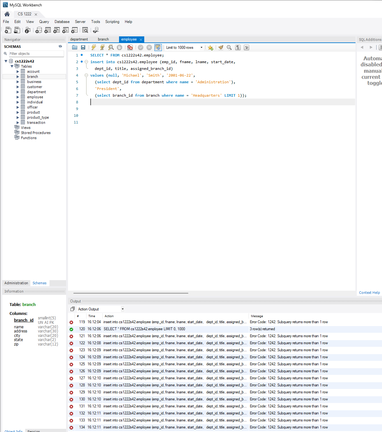Rollback the transaction X icon

point(149,48)
